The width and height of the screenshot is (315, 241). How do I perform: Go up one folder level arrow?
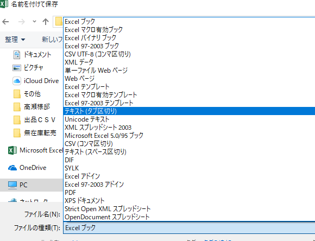(x=46, y=22)
